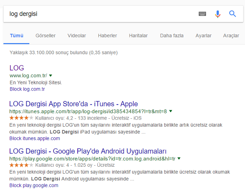The width and height of the screenshot is (245, 196).
Task: Go to the Haberler tab
Action: [107, 36]
